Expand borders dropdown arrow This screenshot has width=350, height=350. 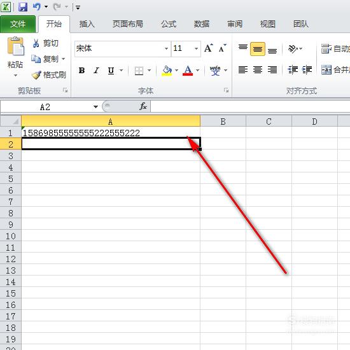coord(149,71)
